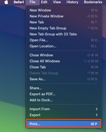Open the Bookmarks menu

[93, 2]
